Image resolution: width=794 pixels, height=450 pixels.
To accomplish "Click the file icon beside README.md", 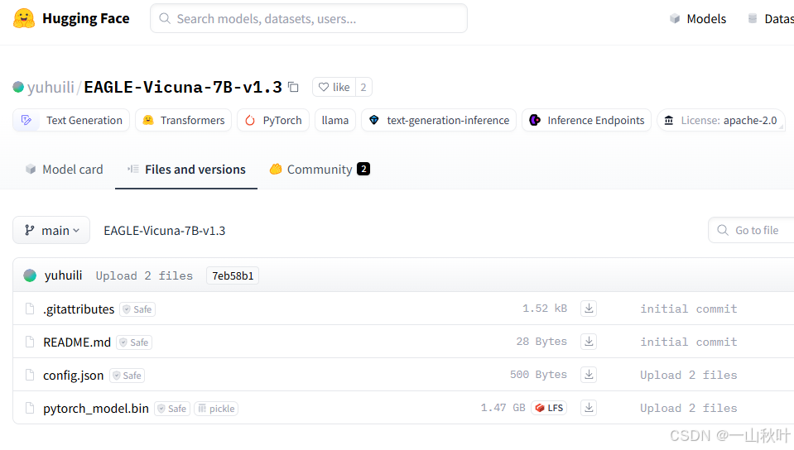I will click(30, 342).
